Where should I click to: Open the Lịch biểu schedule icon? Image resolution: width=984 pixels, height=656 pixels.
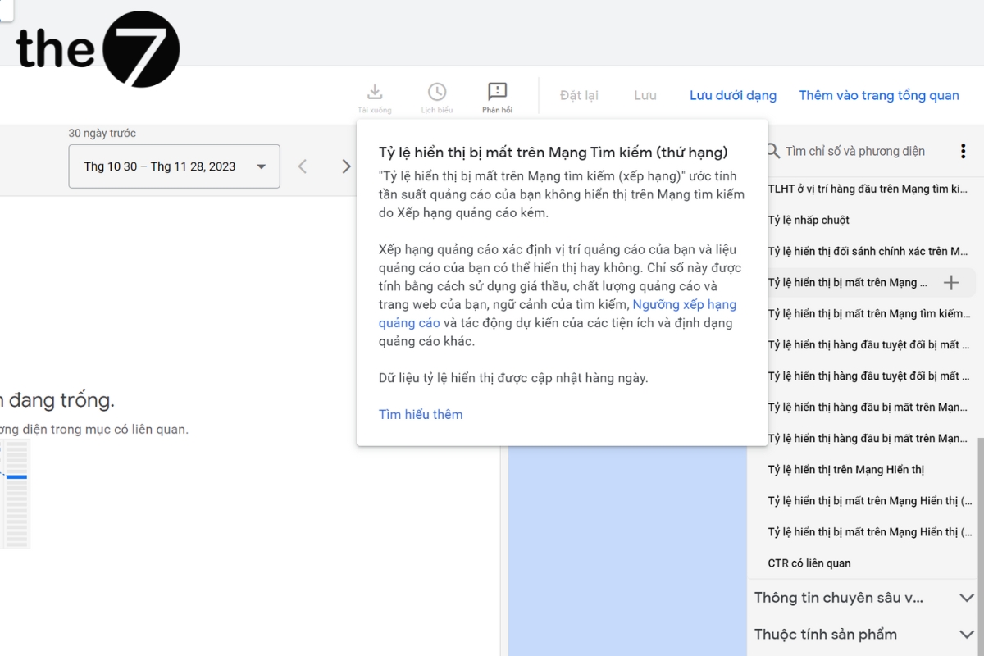437,92
